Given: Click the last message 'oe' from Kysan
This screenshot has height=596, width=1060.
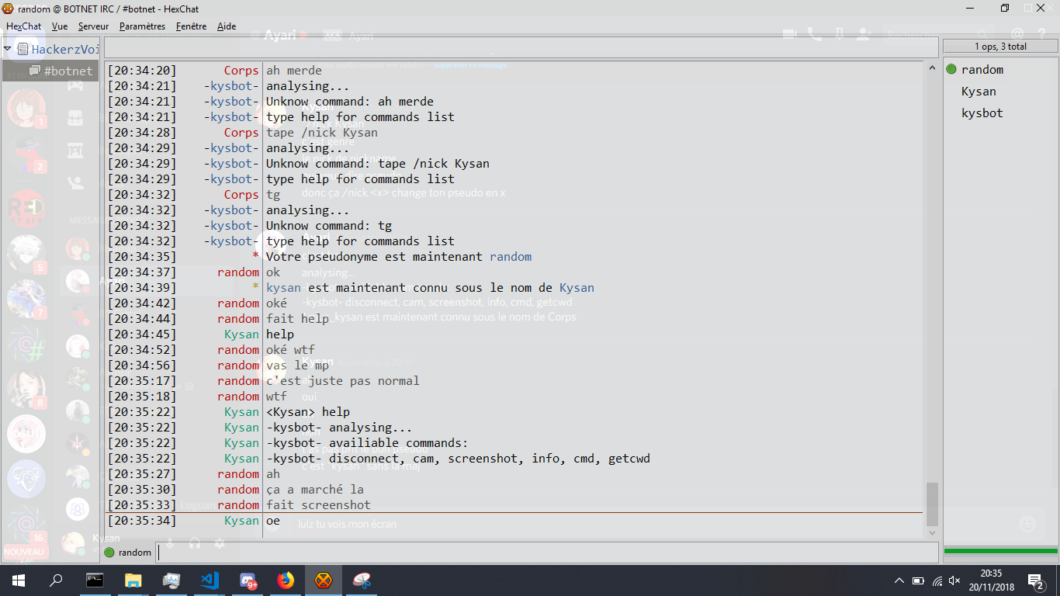Looking at the screenshot, I should pos(273,521).
